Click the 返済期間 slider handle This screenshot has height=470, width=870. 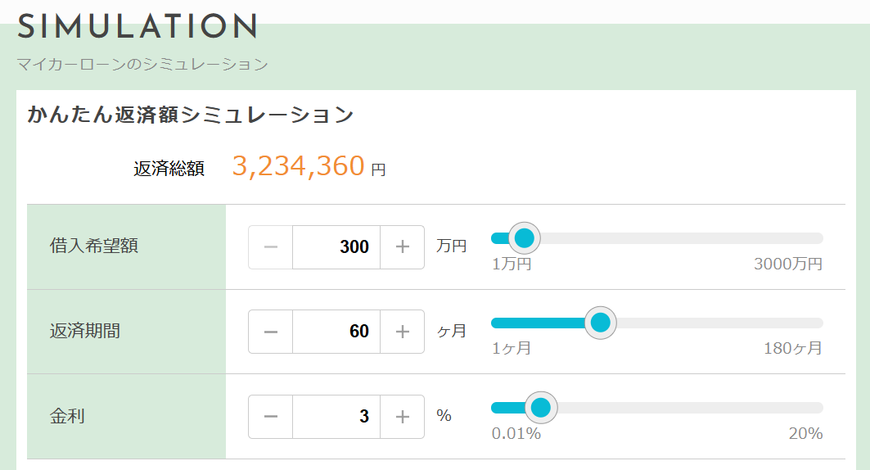pos(601,323)
